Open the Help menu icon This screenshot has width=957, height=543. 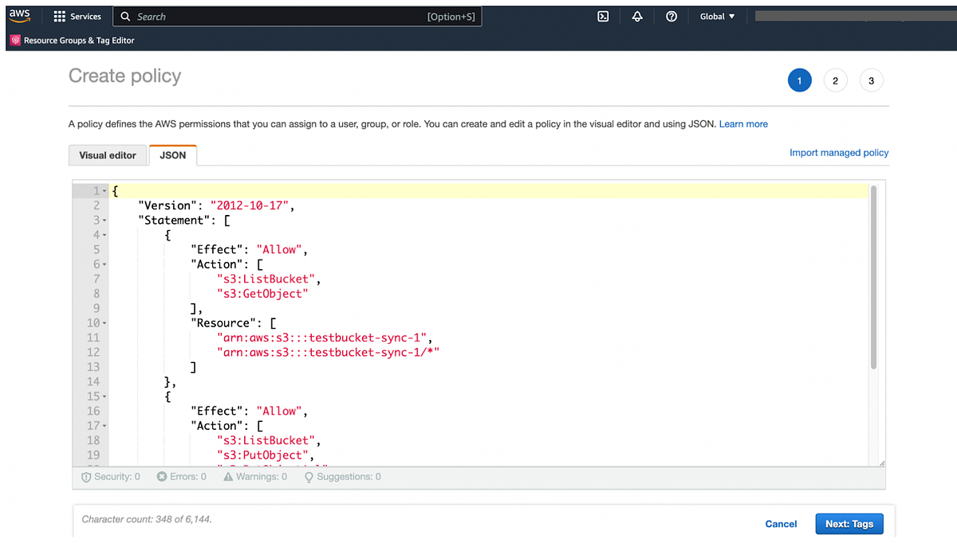pos(671,16)
